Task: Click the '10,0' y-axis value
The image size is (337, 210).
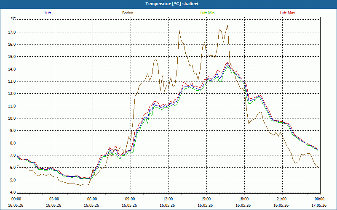Action: [12, 118]
